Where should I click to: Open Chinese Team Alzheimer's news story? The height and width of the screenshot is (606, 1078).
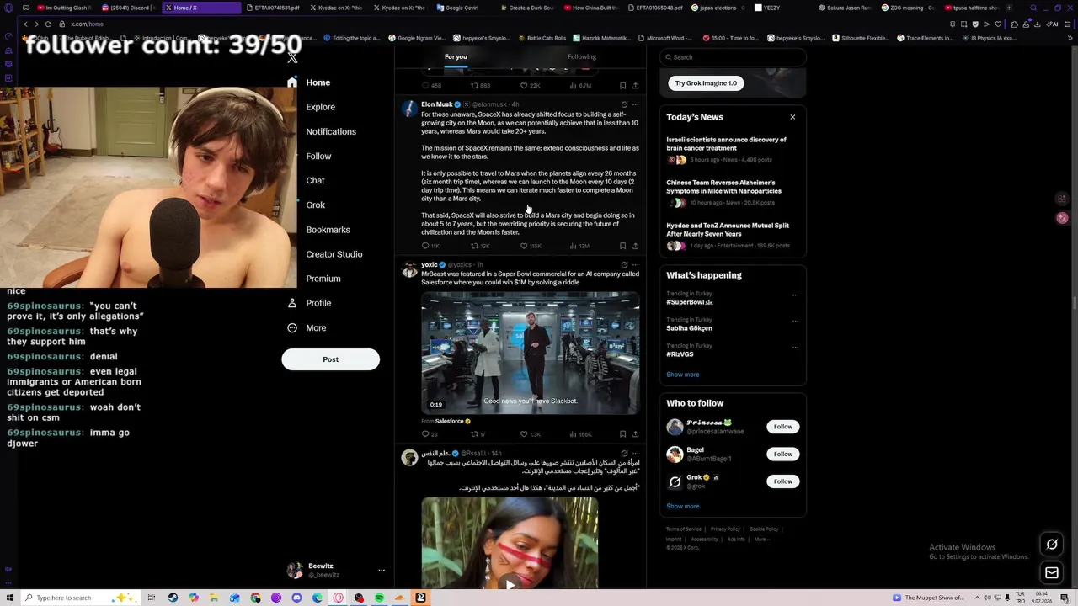[x=732, y=192]
